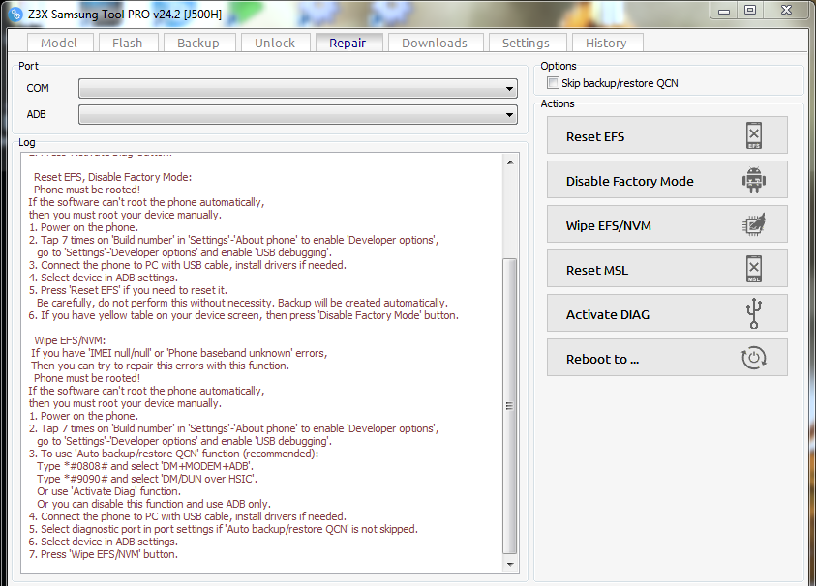Screen dimensions: 816x586
Task: Click the Z3X app icon in title bar
Action: pos(16,15)
